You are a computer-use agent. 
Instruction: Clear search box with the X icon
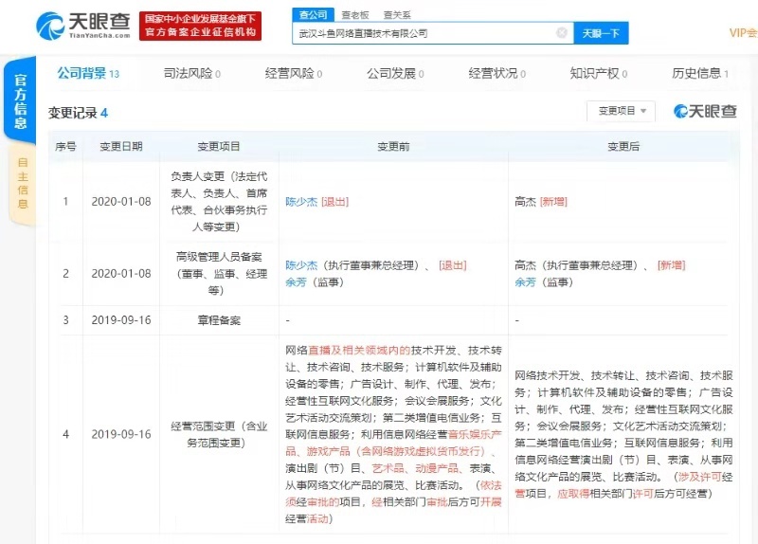[562, 33]
